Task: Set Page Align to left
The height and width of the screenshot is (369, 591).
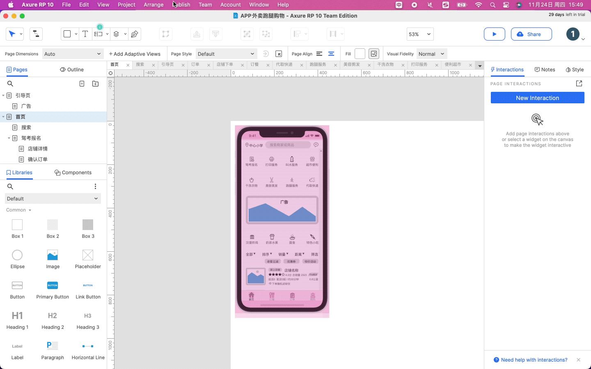Action: tap(319, 54)
